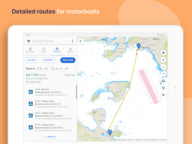
Task: Step departure time with arrows beside 12:20
Action: tap(46, 69)
